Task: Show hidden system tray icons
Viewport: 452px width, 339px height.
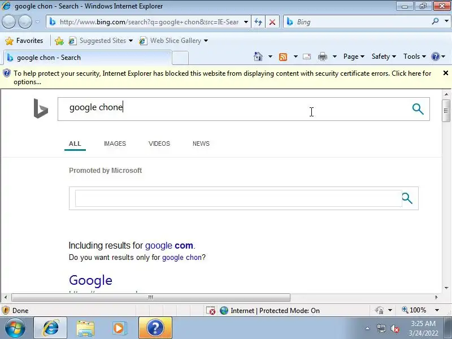Action: [368, 328]
